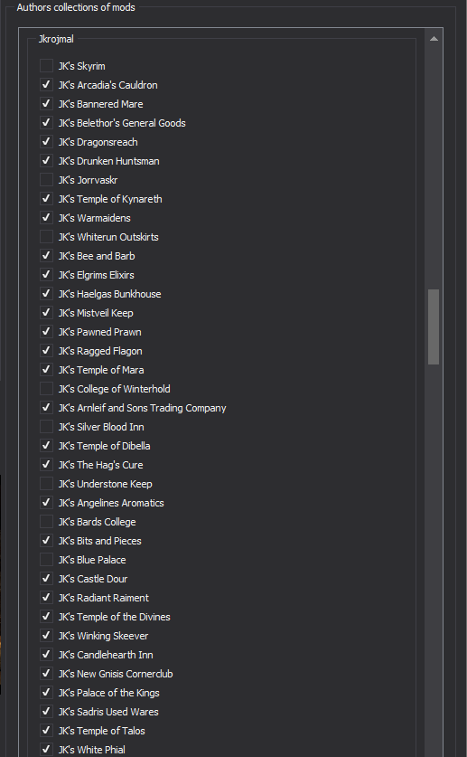Check the JK's Jorrvaskr option
The width and height of the screenshot is (467, 757).
point(46,180)
